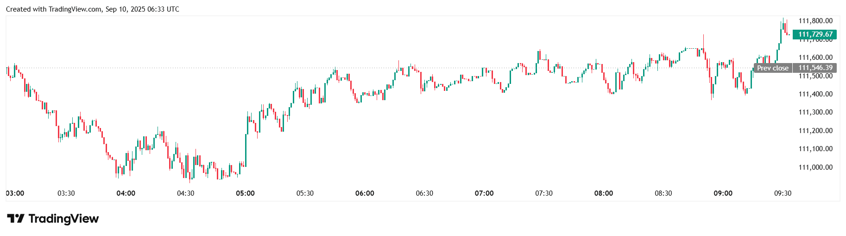Viewport: 846px width, 236px height.
Task: Click the "Created with TradingView.com" caption
Action: click(92, 9)
